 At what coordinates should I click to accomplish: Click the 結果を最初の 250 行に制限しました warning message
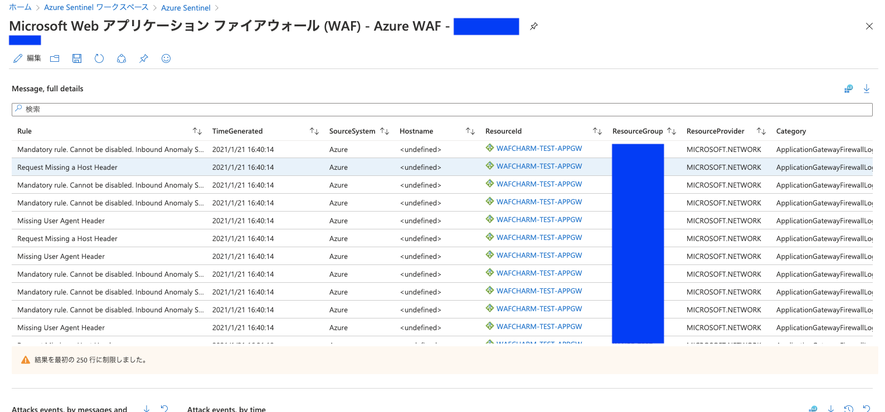[90, 360]
